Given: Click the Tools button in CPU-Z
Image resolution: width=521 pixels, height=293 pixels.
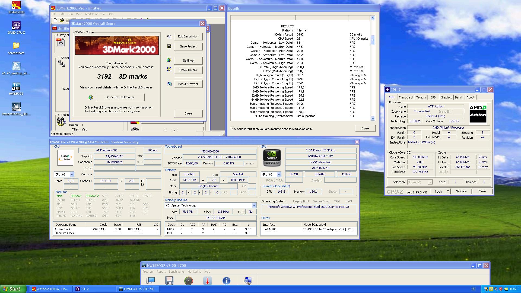Looking at the screenshot, I should (x=438, y=191).
